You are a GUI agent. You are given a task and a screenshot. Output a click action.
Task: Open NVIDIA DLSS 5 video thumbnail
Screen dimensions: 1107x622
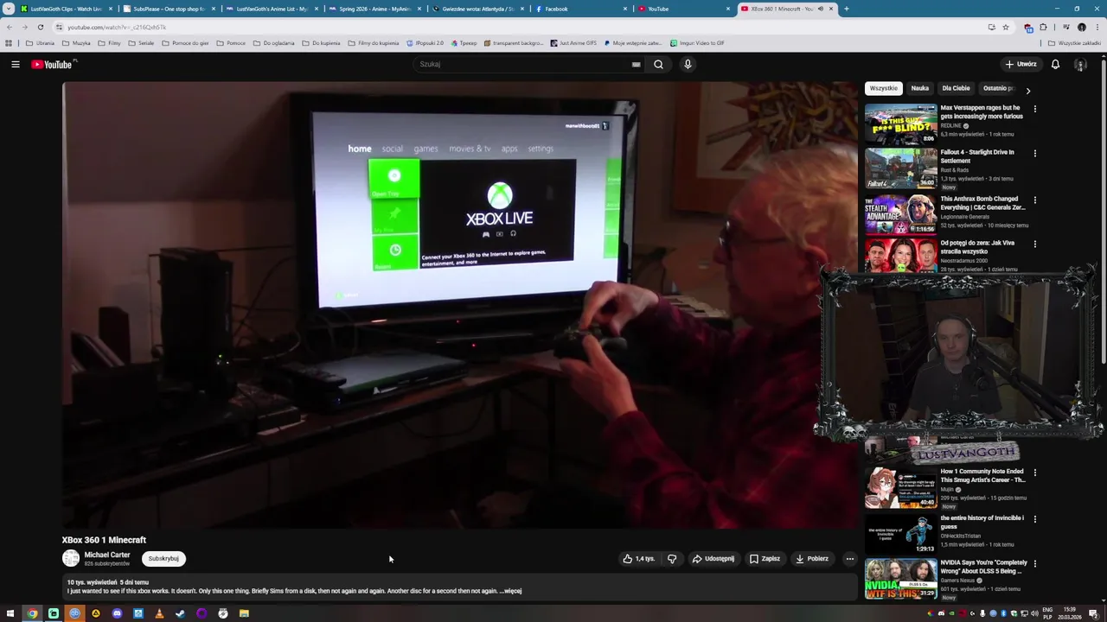click(900, 580)
